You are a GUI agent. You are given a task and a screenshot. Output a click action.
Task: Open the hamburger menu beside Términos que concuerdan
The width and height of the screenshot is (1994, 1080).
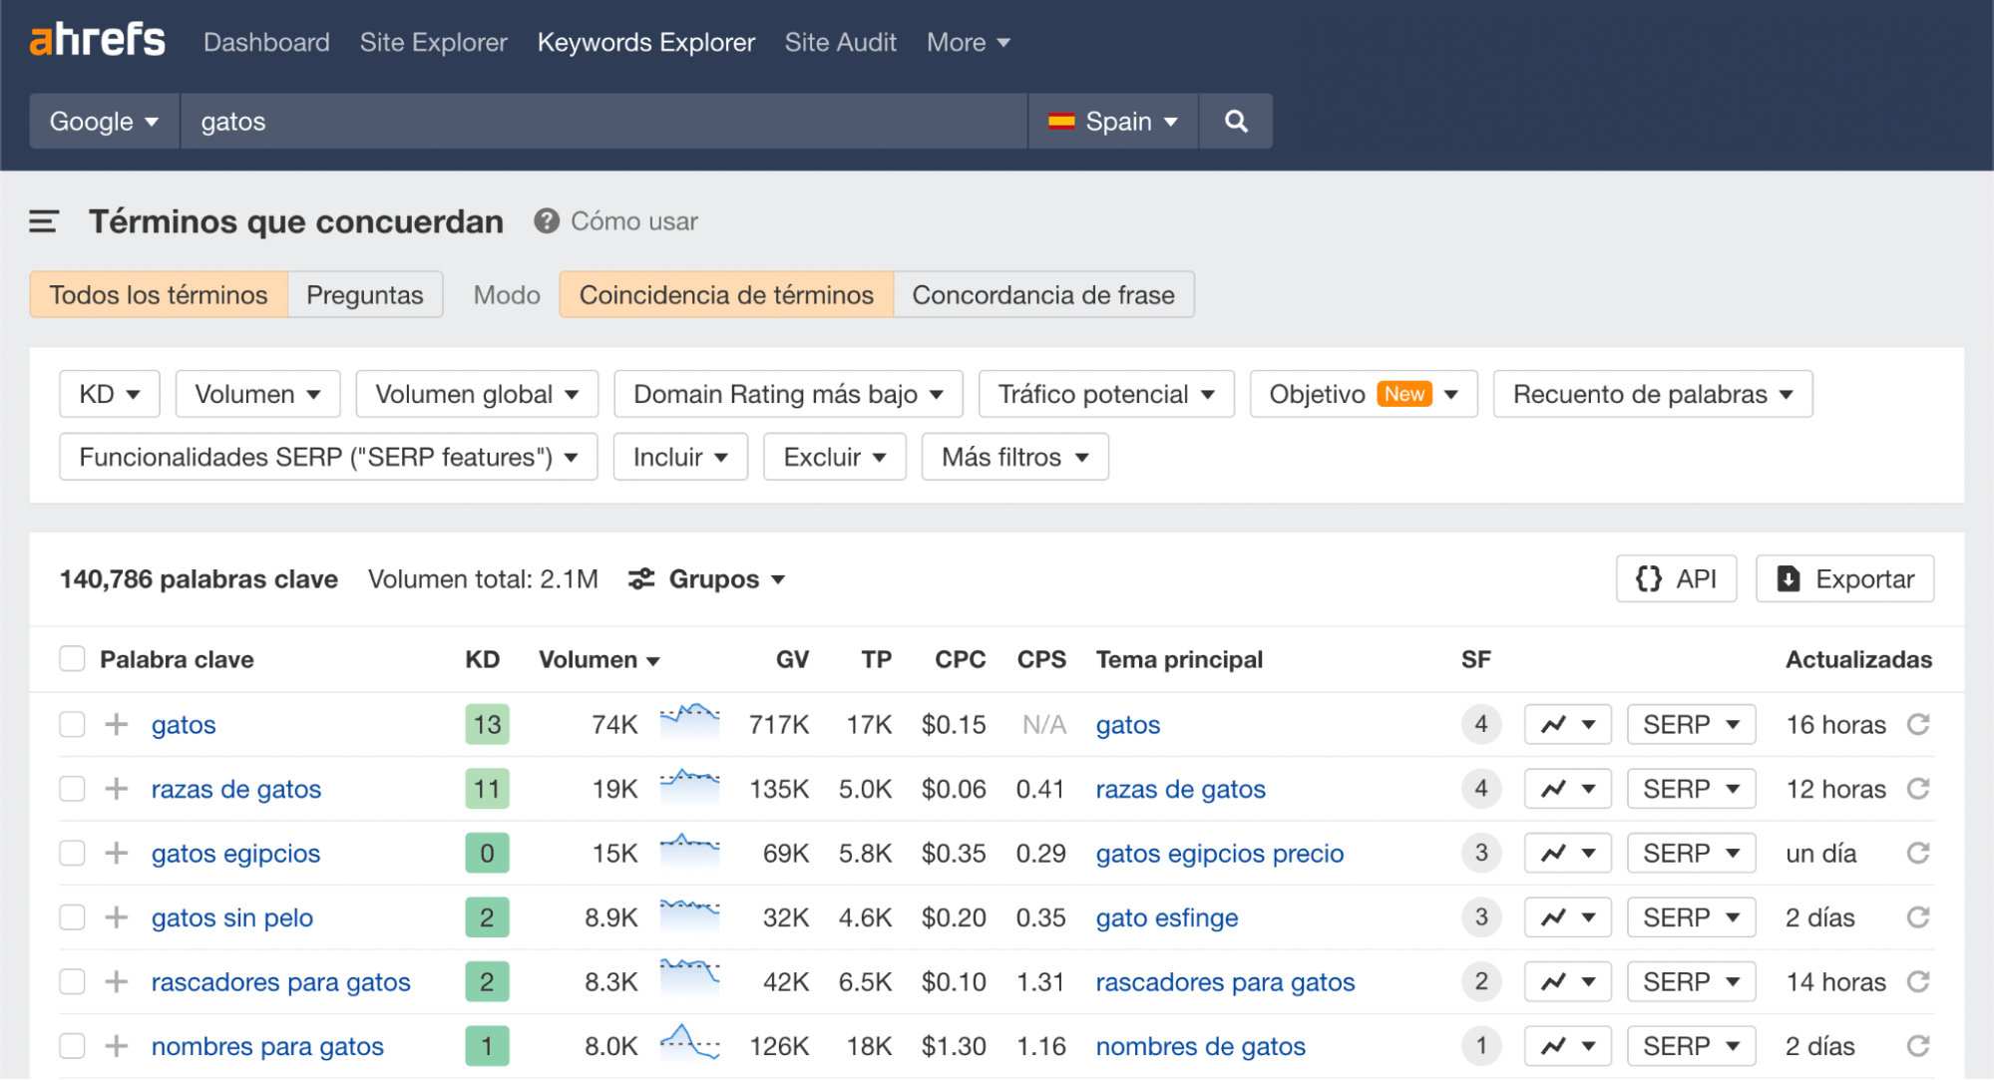pos(43,221)
